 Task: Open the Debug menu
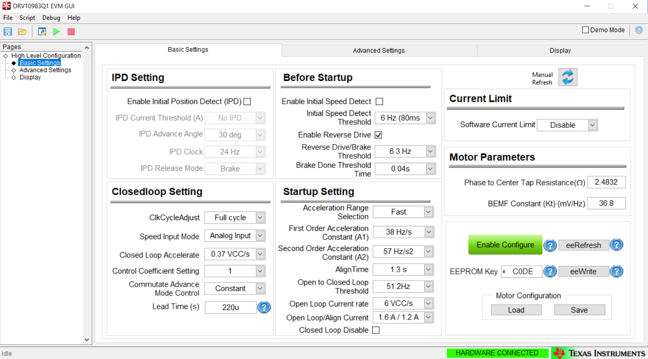click(51, 18)
